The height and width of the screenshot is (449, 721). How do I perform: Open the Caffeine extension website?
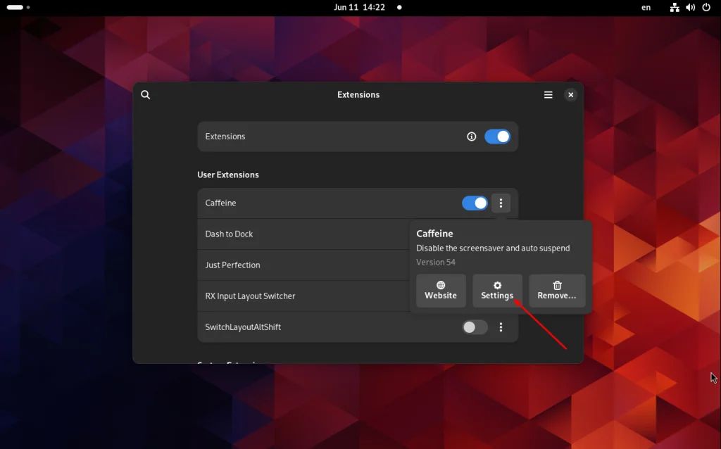441,291
